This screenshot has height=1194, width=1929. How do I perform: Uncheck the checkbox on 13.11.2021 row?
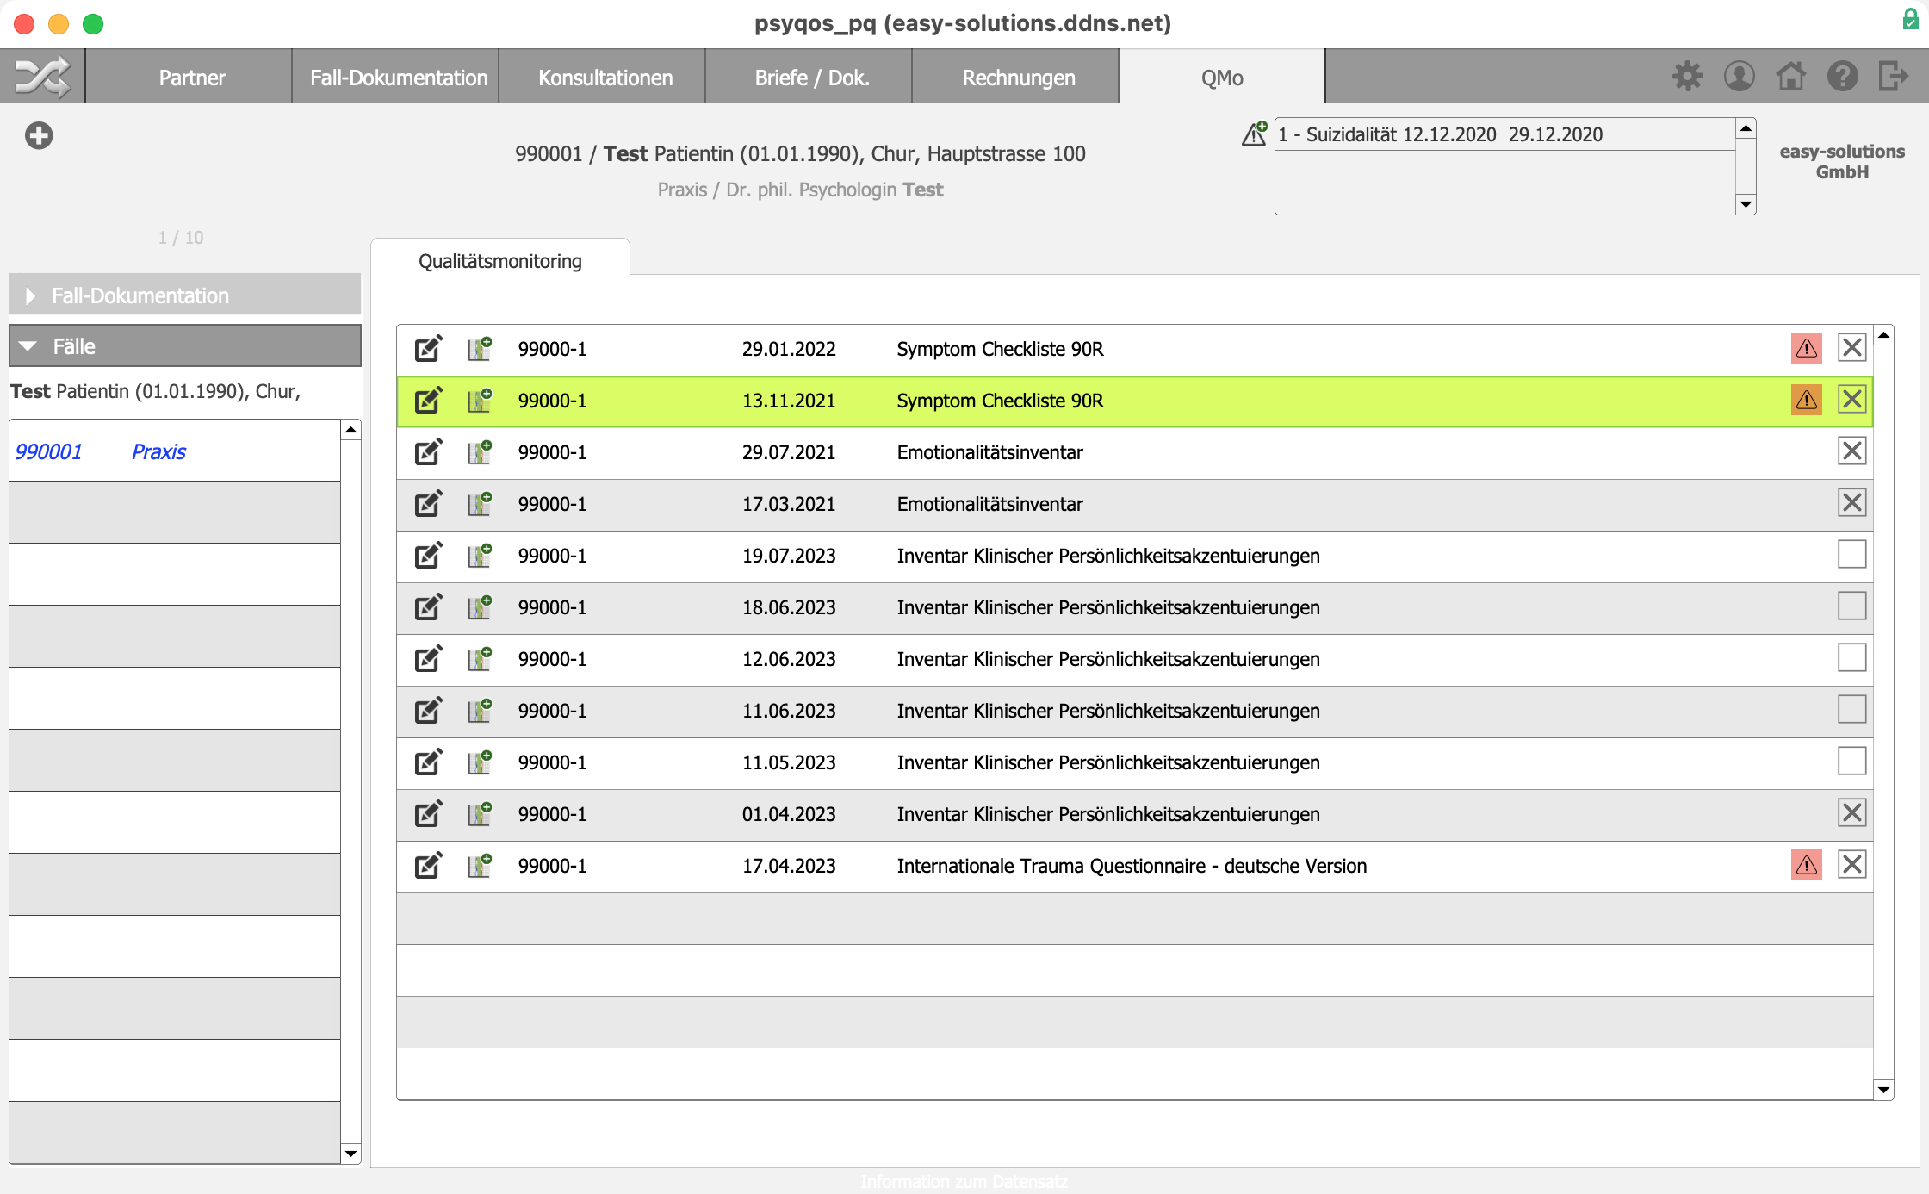click(x=1851, y=399)
